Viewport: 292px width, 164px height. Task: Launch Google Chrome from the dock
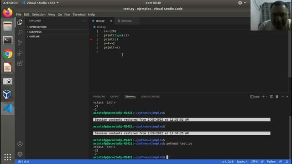(x=8, y=54)
